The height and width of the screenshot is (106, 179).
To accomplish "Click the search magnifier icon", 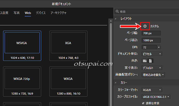I will [x=117, y=12].
